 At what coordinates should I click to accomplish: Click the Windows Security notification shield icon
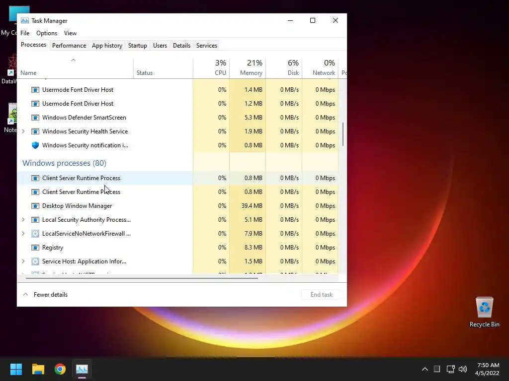point(35,145)
